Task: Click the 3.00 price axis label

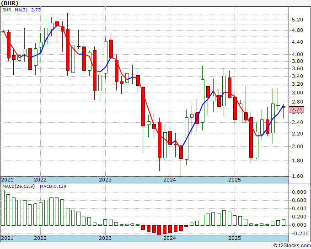Action: (297, 93)
